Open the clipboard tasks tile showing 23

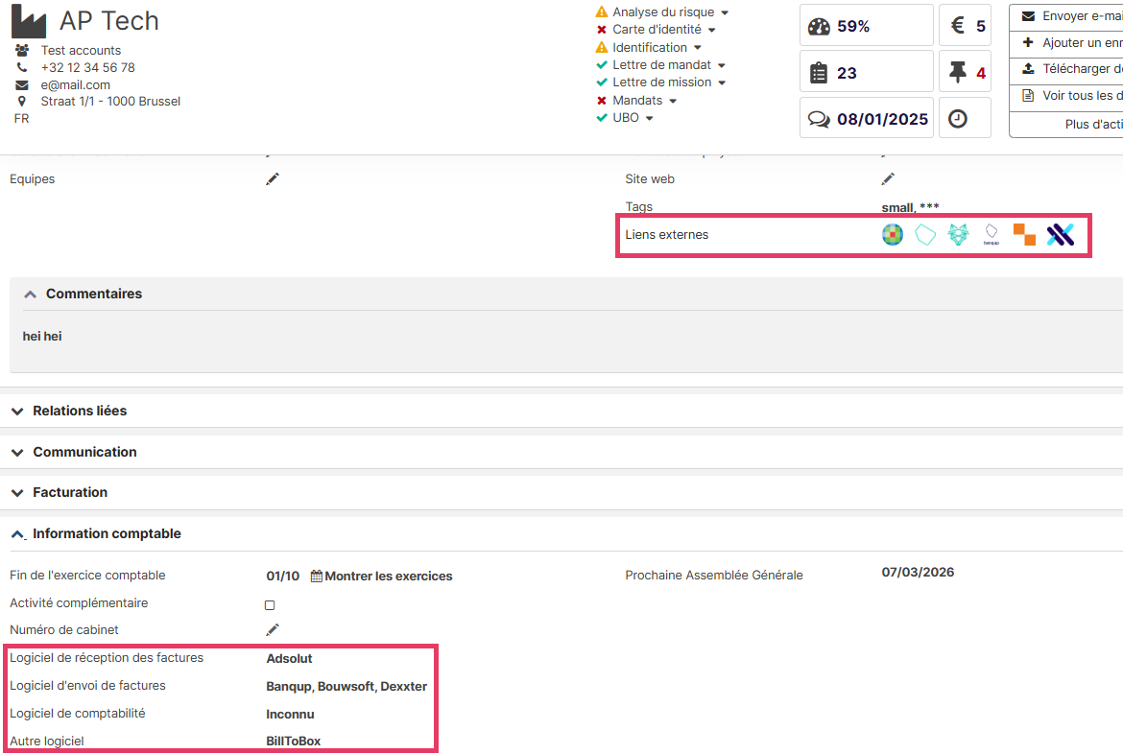coord(866,72)
